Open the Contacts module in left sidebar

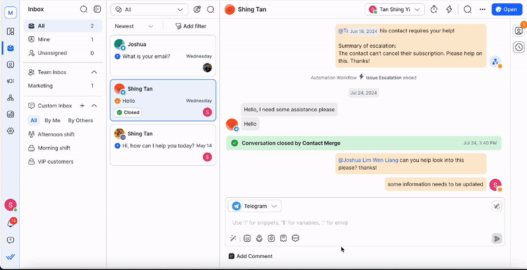click(x=11, y=65)
